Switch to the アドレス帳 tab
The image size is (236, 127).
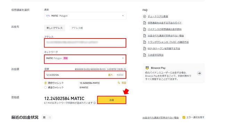pyautogui.click(x=77, y=28)
